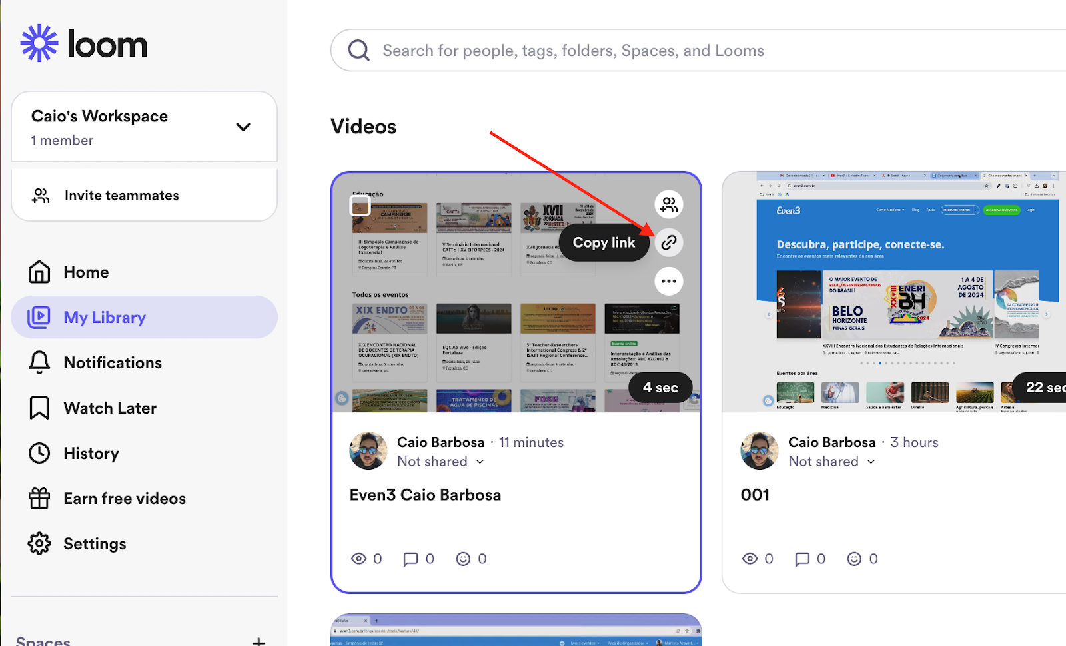Open History page

pos(145,453)
